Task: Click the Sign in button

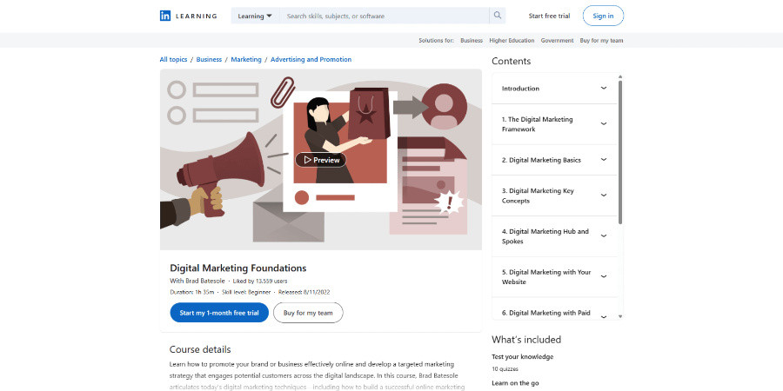Action: (603, 16)
